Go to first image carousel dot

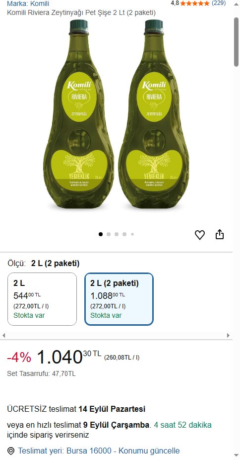(x=101, y=234)
